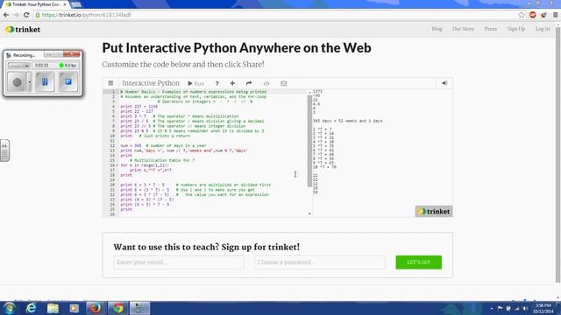The width and height of the screenshot is (561, 315).
Task: Stop the screen recording
Action: (x=68, y=81)
